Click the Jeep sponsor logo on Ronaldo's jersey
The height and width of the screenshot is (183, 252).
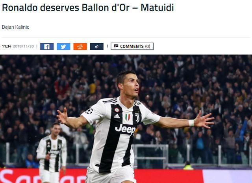point(125,129)
